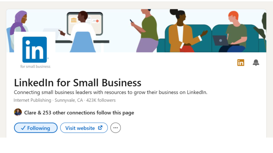
Task: View the 423K followers link
Action: click(x=100, y=100)
